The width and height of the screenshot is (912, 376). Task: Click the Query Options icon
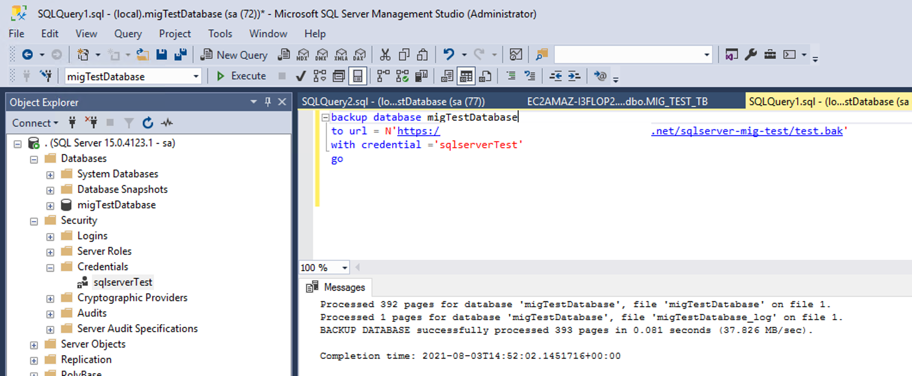[x=339, y=76]
